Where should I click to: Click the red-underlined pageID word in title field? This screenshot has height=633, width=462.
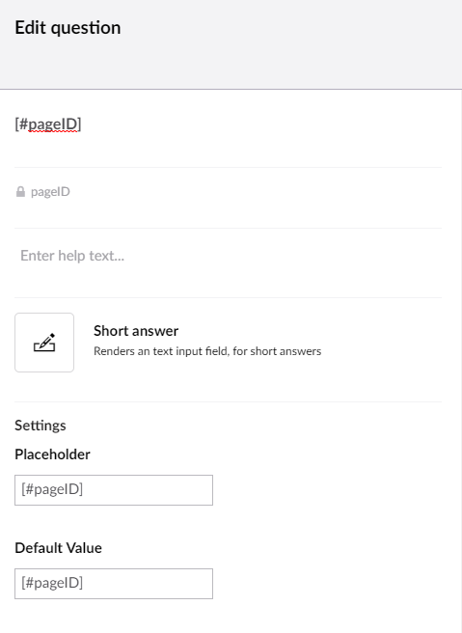(52, 124)
